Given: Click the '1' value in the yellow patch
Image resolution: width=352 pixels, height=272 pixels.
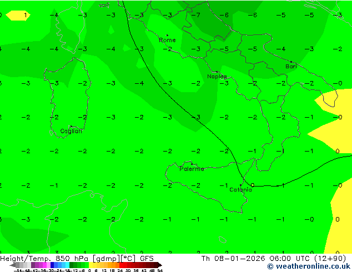Looking at the screenshot, I should click(x=26, y=15).
